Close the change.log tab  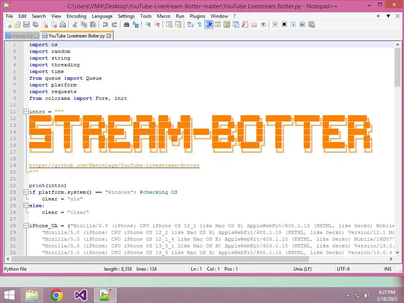36,36
